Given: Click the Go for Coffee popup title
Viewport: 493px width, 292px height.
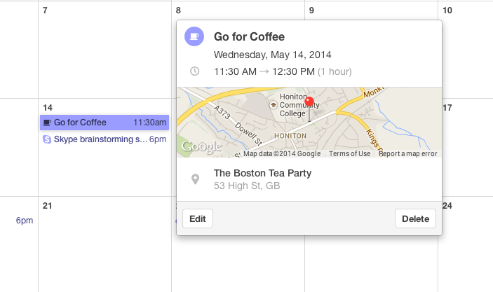Looking at the screenshot, I should tap(250, 36).
